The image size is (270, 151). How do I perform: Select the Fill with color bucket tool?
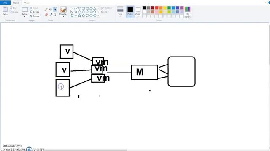pos(51,9)
